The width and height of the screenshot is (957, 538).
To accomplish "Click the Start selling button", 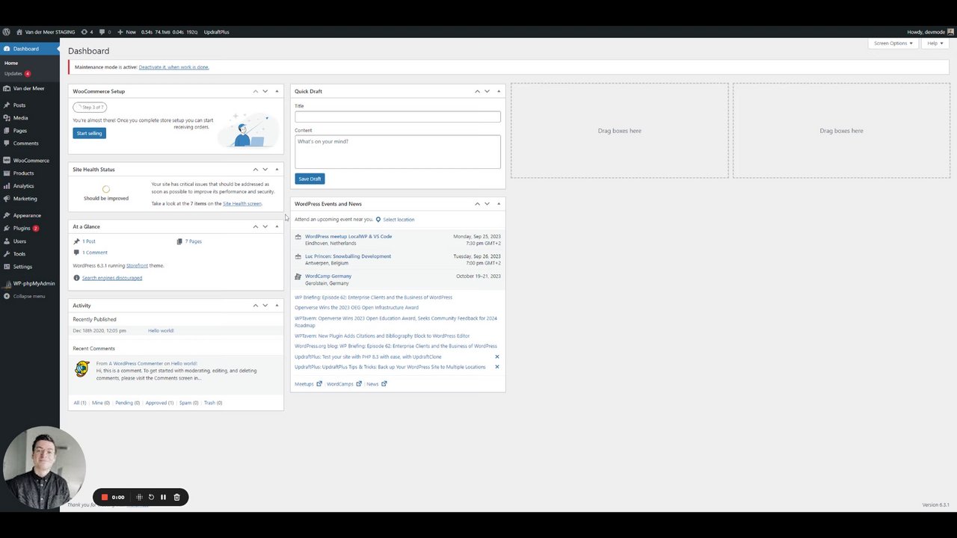I will [89, 133].
